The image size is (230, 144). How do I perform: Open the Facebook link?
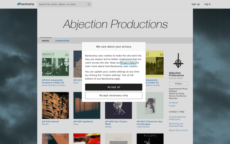(173, 103)
